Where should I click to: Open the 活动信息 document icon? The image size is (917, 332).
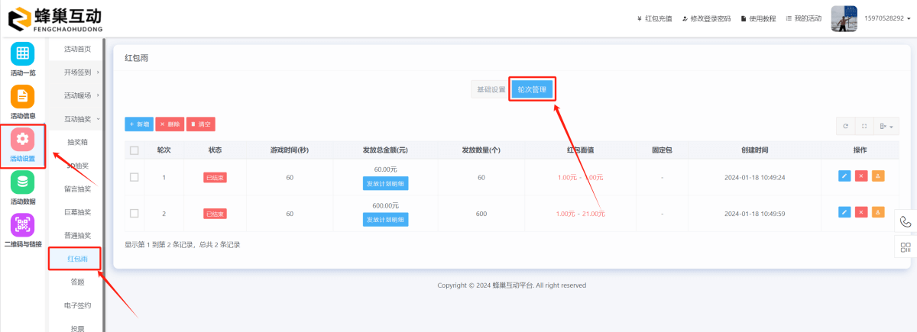coord(22,96)
